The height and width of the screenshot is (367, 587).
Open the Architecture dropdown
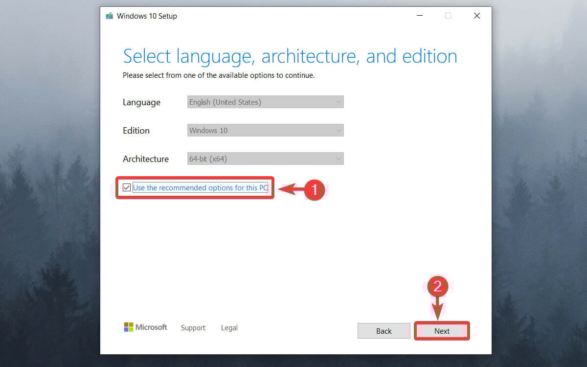pyautogui.click(x=266, y=159)
